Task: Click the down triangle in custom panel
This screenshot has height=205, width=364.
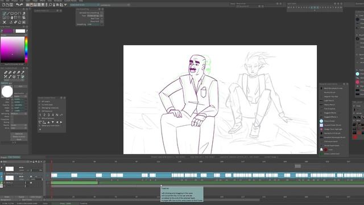Action: (53, 122)
